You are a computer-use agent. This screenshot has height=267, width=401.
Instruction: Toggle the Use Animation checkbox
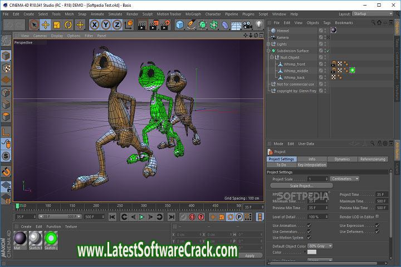tap(309, 225)
